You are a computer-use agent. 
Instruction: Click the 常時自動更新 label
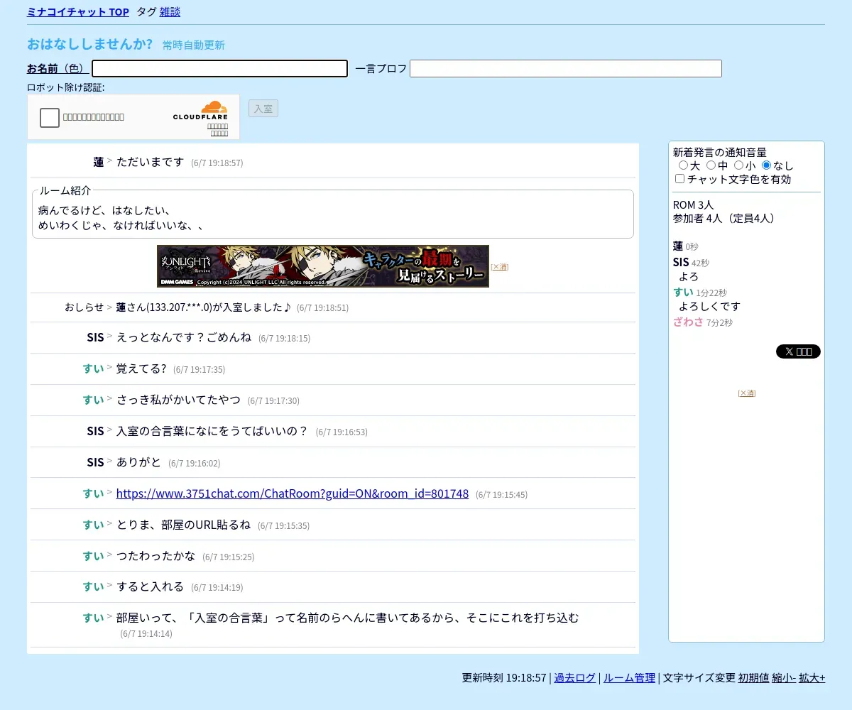pyautogui.click(x=193, y=45)
